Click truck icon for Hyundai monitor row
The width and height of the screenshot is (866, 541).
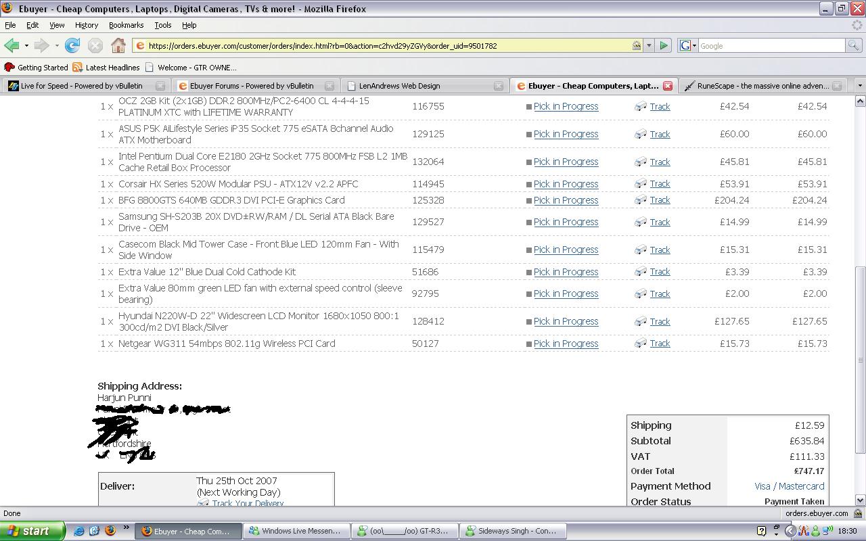(x=640, y=321)
